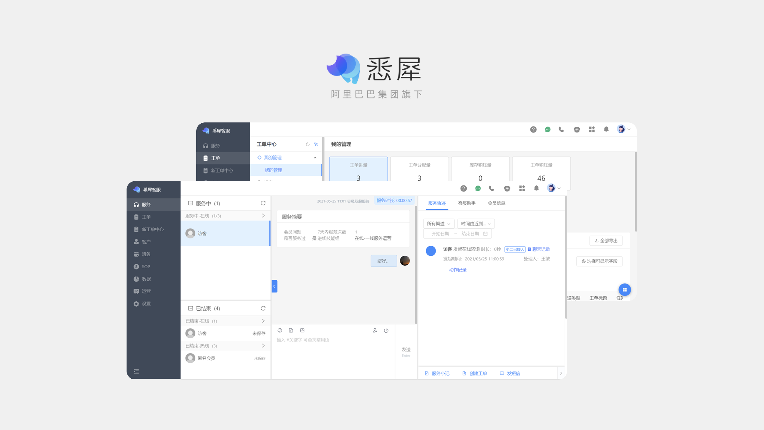Screen dimensions: 764x430
Task: Open 工单 in the front window sidebar
Action: [153, 217]
